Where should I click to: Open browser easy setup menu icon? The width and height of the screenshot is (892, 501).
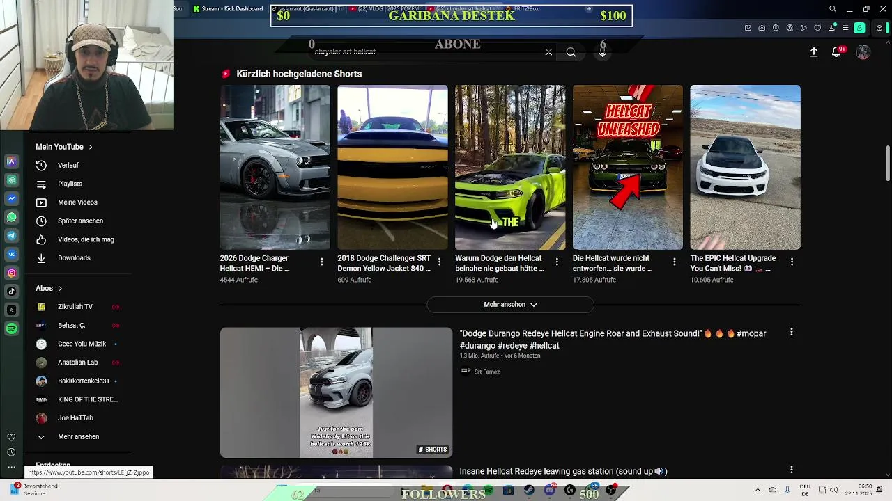845,28
